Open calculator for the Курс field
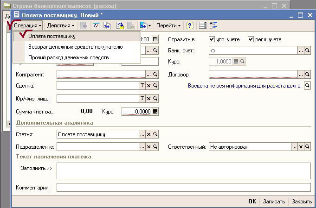 pyautogui.click(x=155, y=111)
